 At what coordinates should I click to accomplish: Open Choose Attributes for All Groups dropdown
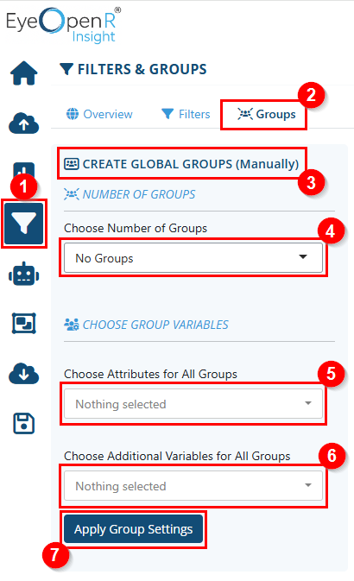(x=193, y=403)
